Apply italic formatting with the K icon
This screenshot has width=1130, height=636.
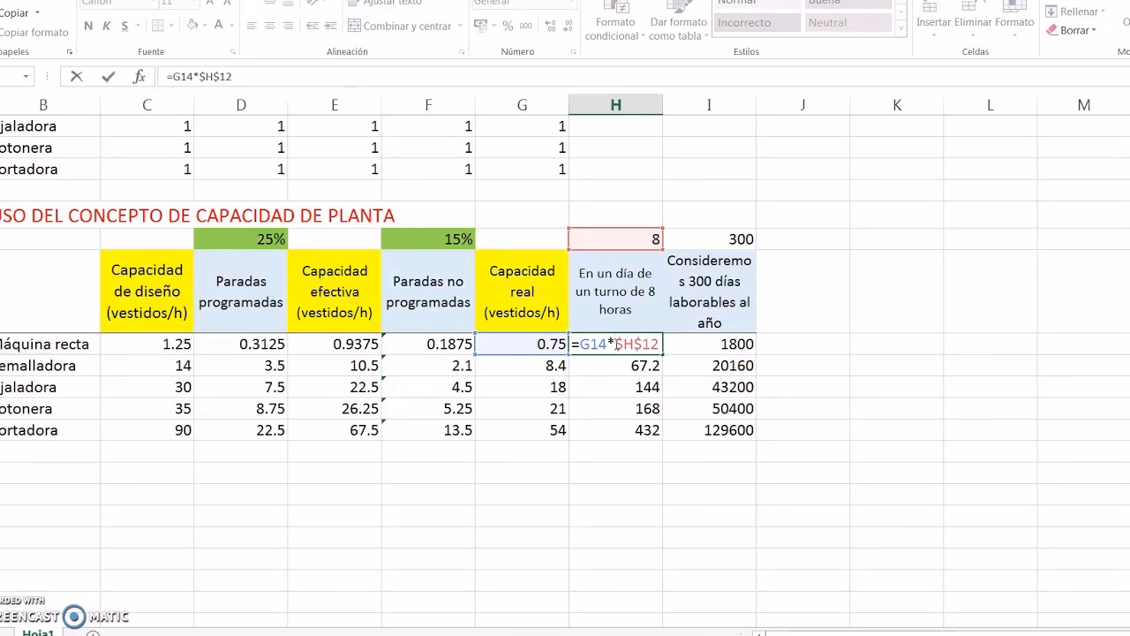tap(107, 24)
